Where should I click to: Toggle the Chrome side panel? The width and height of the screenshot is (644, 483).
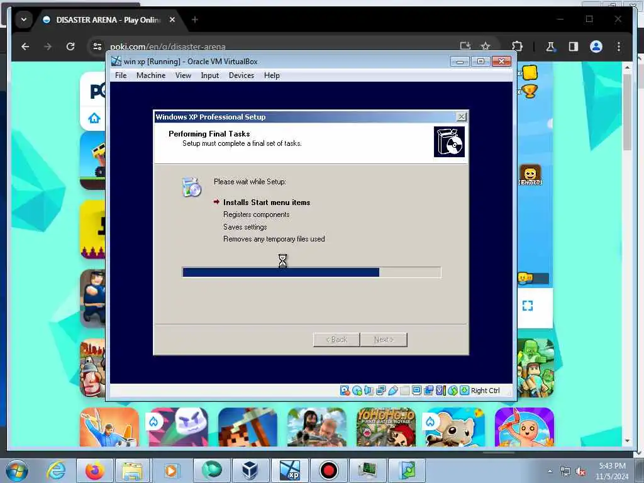(x=574, y=47)
